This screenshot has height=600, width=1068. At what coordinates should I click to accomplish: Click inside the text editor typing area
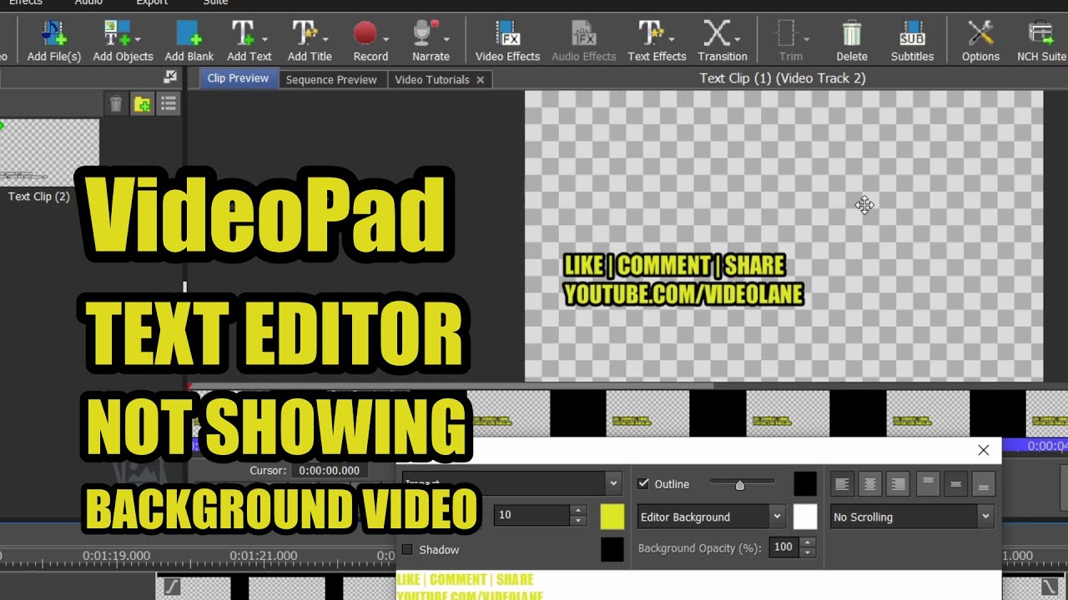click(699, 585)
